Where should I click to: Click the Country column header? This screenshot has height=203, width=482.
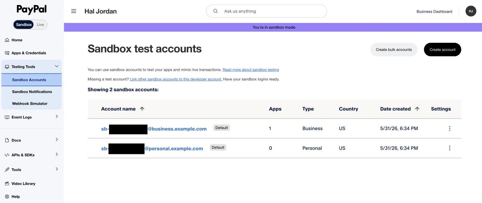pos(348,109)
